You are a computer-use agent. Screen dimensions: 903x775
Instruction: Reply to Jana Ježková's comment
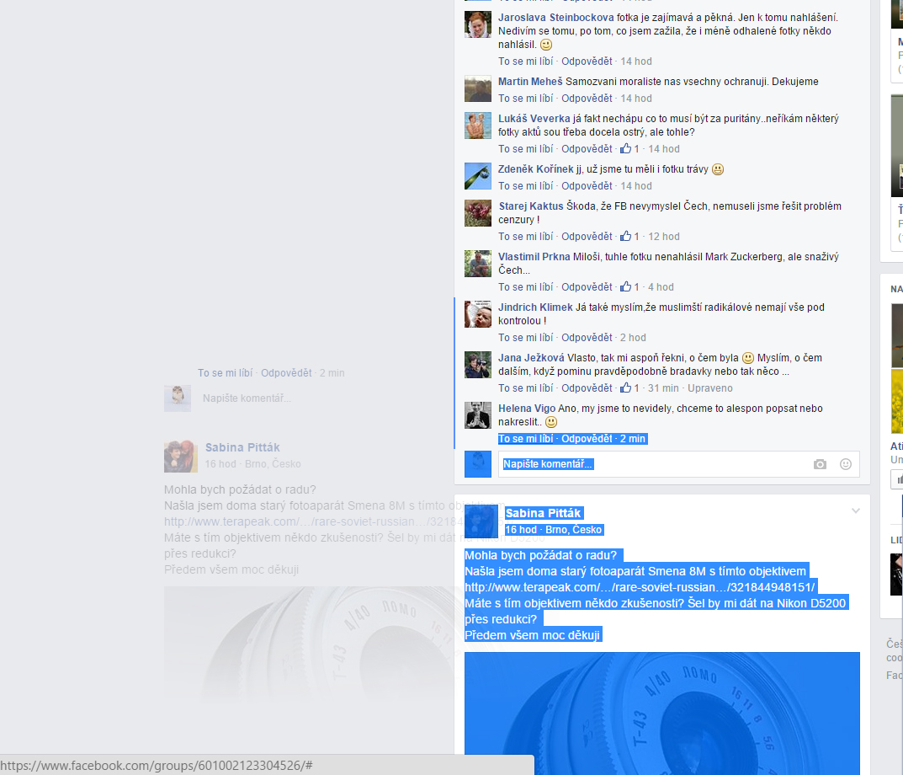[x=587, y=388]
